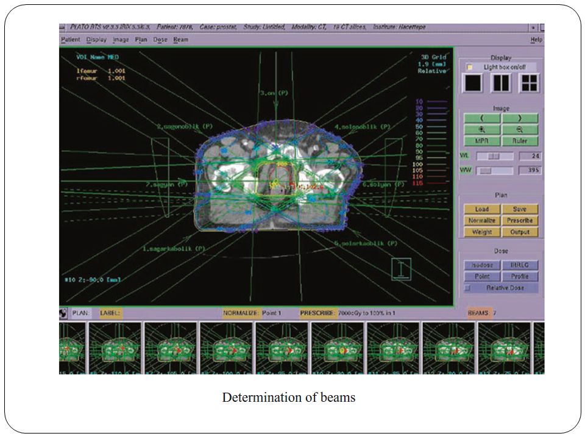The height and width of the screenshot is (439, 585).
Task: Click the IRREG button
Action: [x=520, y=265]
